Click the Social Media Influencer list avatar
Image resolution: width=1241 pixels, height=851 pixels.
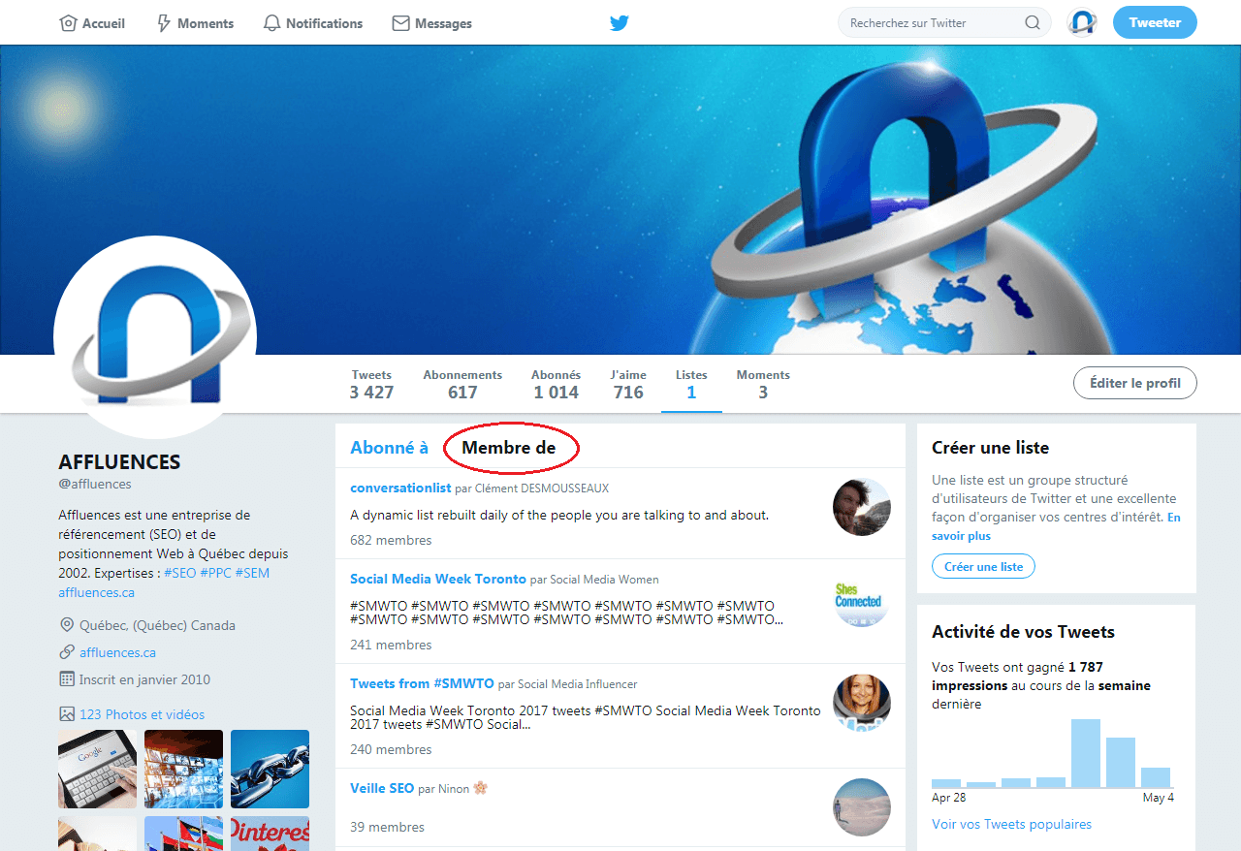(862, 704)
